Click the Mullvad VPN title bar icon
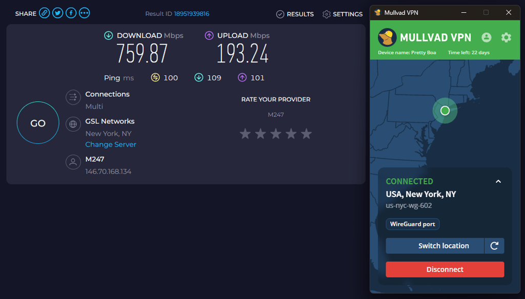This screenshot has height=299, width=525. [378, 13]
